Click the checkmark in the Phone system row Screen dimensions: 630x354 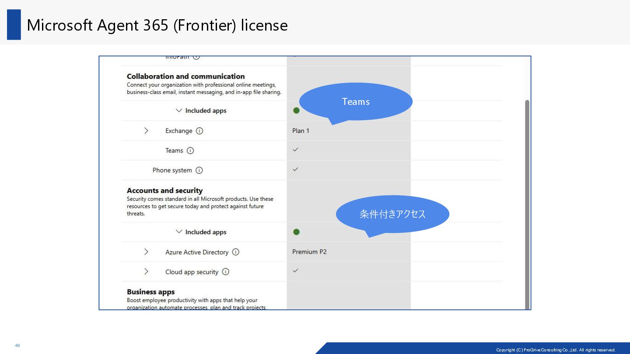pyautogui.click(x=295, y=169)
